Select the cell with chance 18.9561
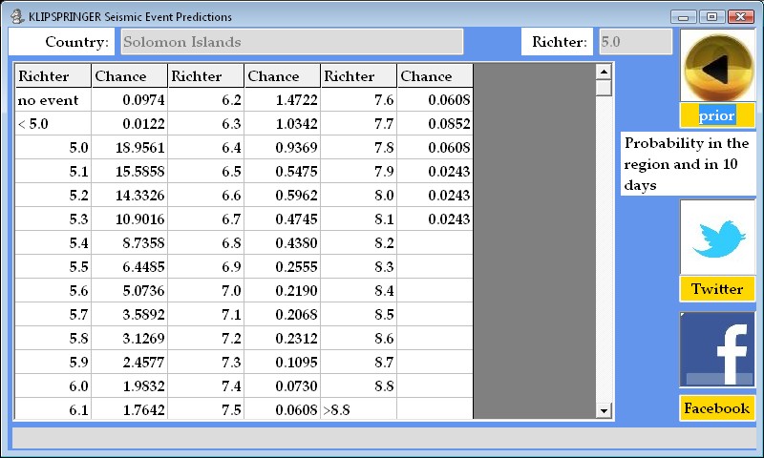Screen dimensions: 764x458 point(130,148)
